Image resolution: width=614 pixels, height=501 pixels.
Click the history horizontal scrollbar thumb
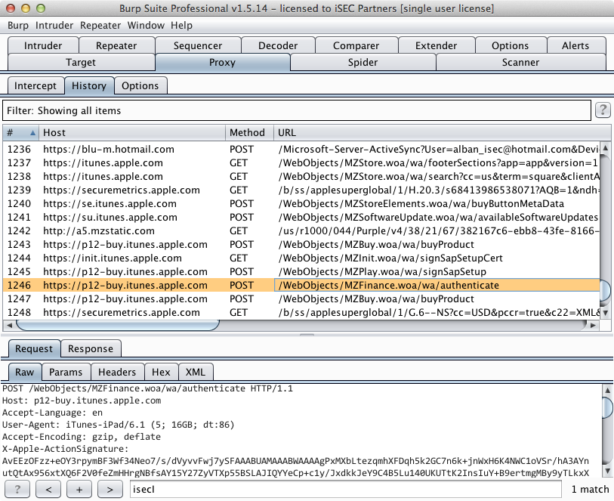pos(118,325)
